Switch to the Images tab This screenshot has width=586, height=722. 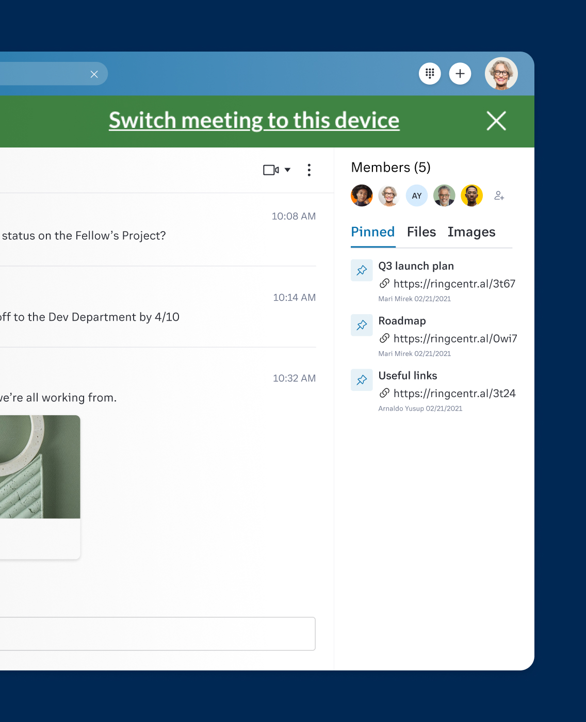[471, 232]
